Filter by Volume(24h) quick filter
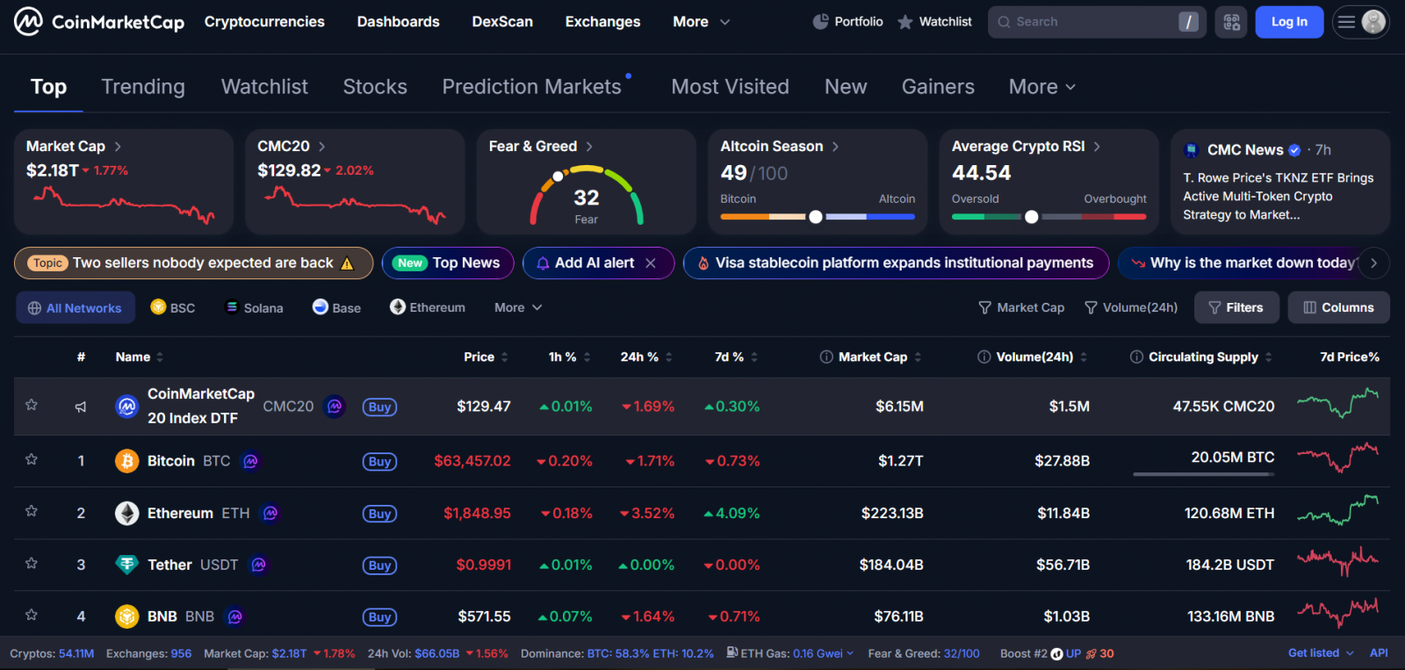Screen dimensions: 1405x670 (1131, 307)
